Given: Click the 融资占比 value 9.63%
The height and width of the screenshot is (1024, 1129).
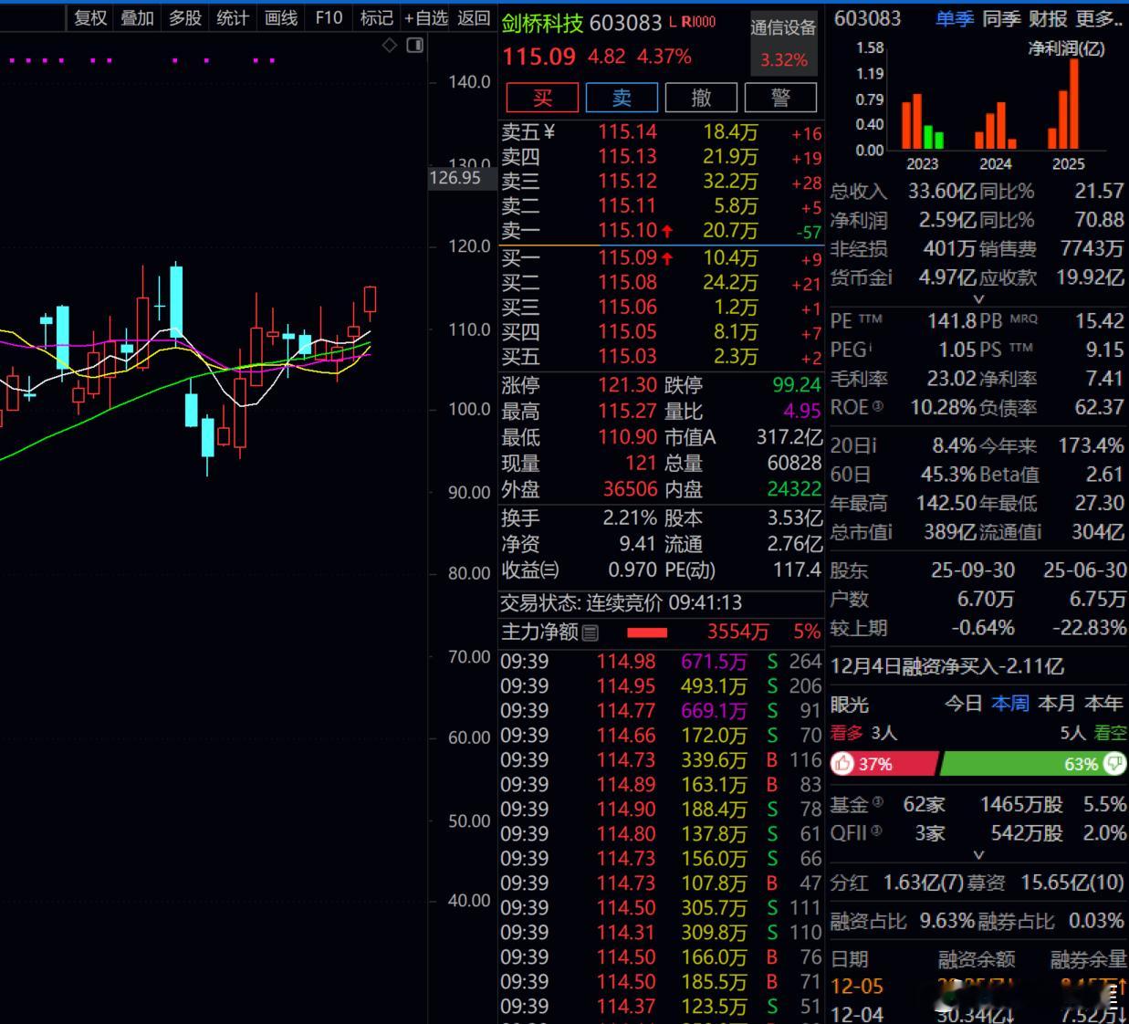Looking at the screenshot, I should pyautogui.click(x=947, y=921).
